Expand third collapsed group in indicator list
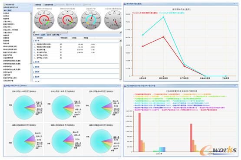Viewport: 241px width, 160px height. click(36, 72)
